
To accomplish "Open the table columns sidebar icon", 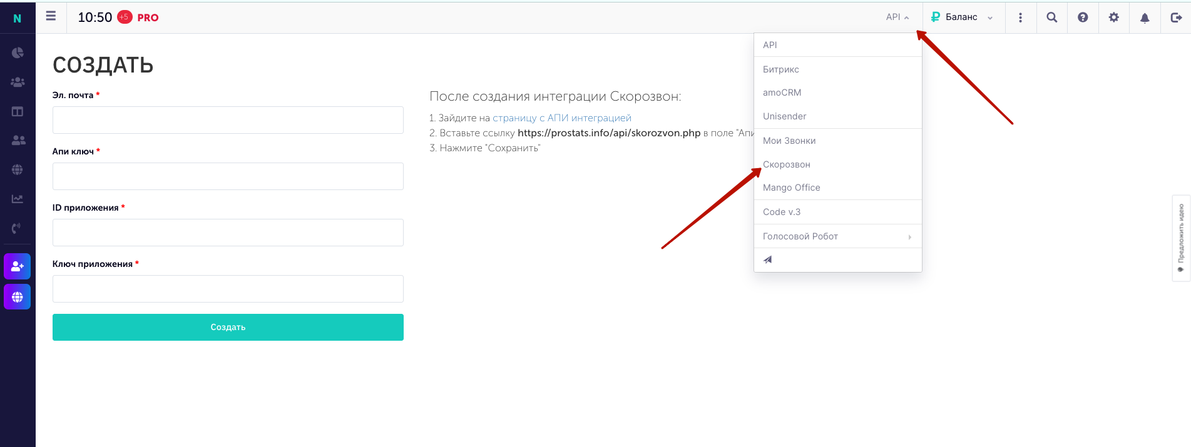I will (18, 111).
